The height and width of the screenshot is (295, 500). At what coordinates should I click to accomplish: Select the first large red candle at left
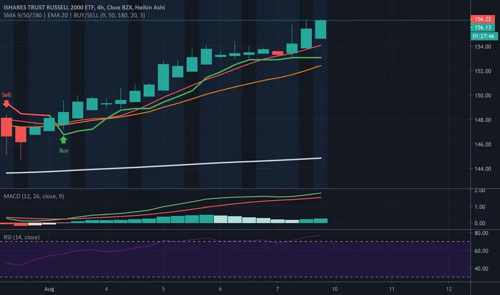(6, 127)
